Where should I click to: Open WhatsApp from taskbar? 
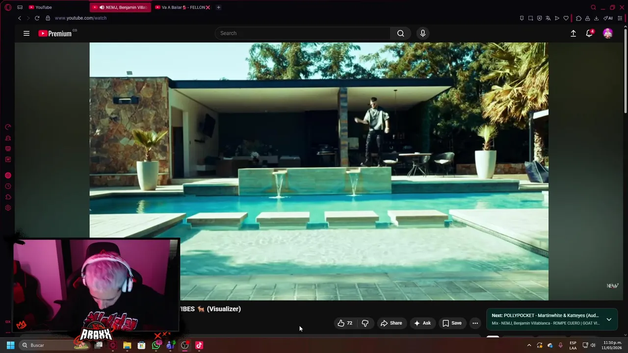click(156, 345)
